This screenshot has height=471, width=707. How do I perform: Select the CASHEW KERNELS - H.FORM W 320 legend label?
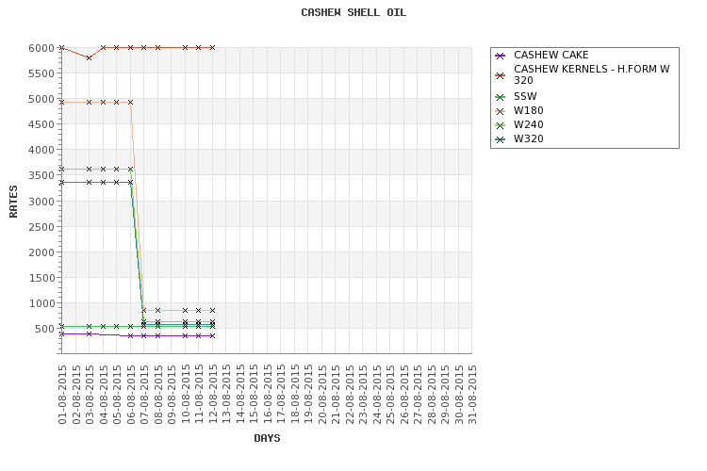(x=592, y=74)
